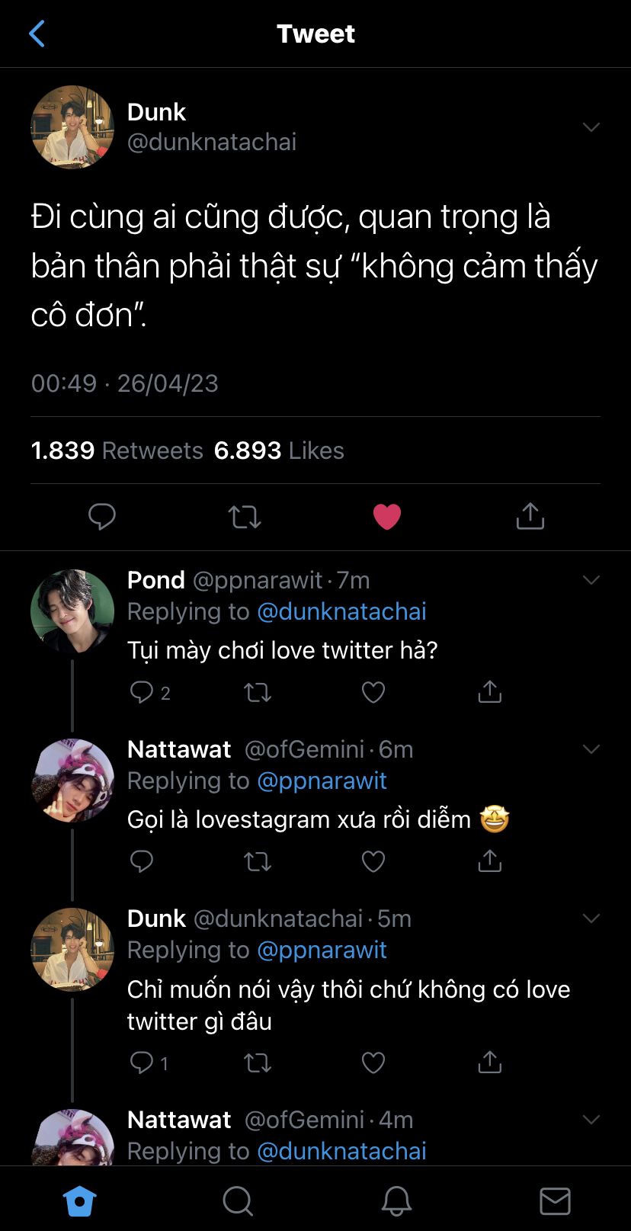View the 1.839 Retweets list
631x1231 pixels.
pos(117,450)
